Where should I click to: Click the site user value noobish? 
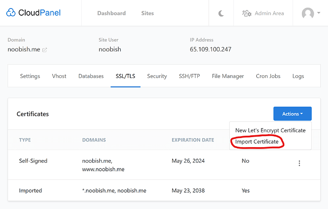110,50
